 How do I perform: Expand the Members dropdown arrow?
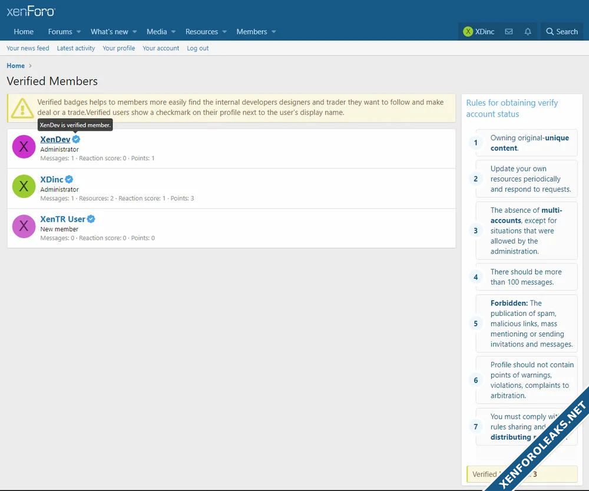(x=273, y=32)
